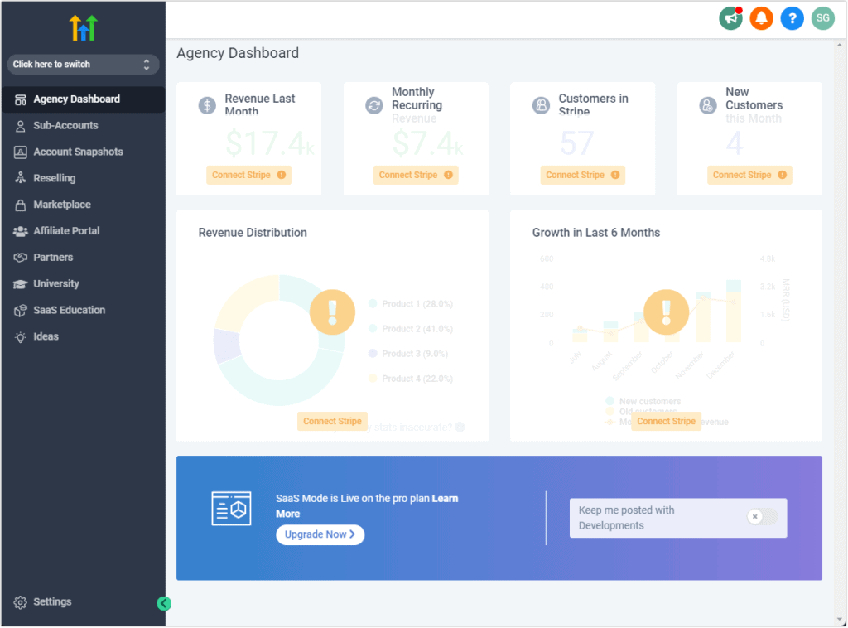Click the Reselling icon in sidebar

coord(20,178)
